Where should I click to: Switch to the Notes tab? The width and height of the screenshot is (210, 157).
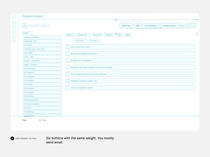tap(97, 35)
